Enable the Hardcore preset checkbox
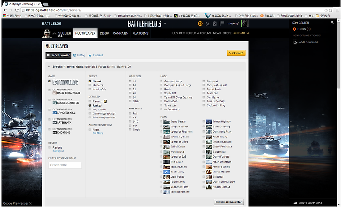Viewport: 342px width, 208px height. pyautogui.click(x=90, y=85)
